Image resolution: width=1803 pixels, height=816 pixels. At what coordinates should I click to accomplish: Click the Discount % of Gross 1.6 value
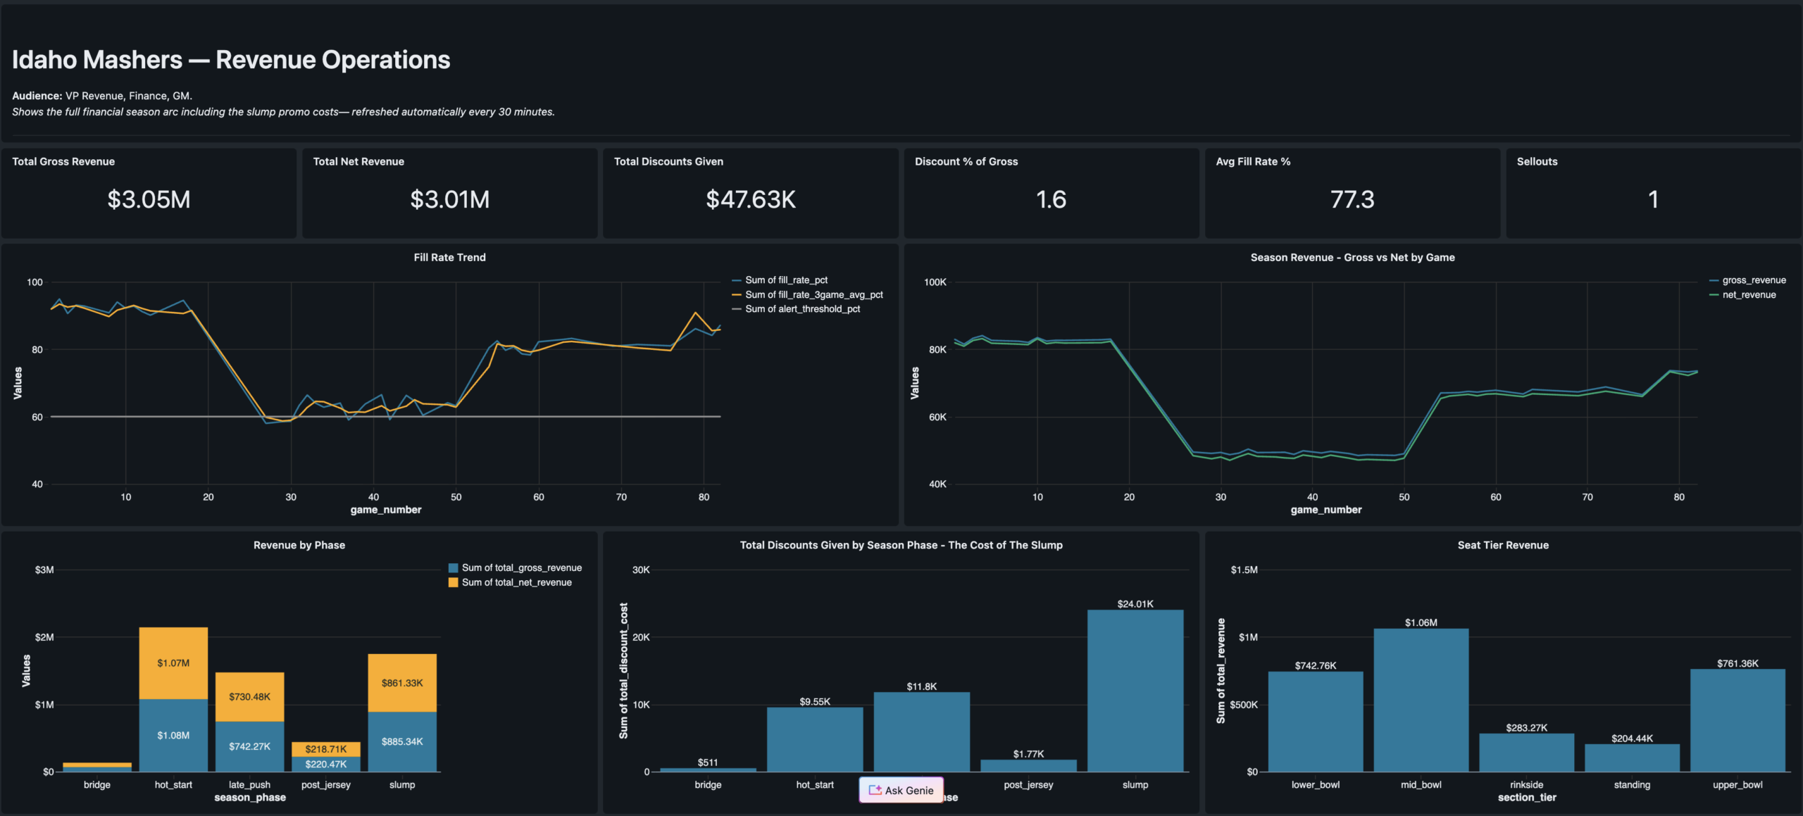point(1051,199)
